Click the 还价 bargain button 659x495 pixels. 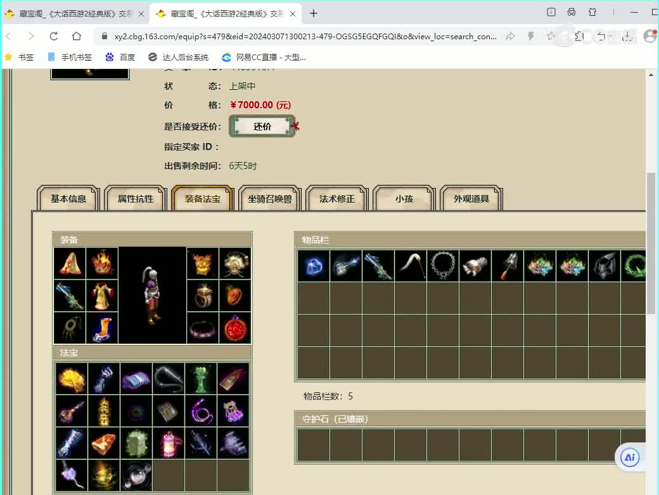pos(262,127)
